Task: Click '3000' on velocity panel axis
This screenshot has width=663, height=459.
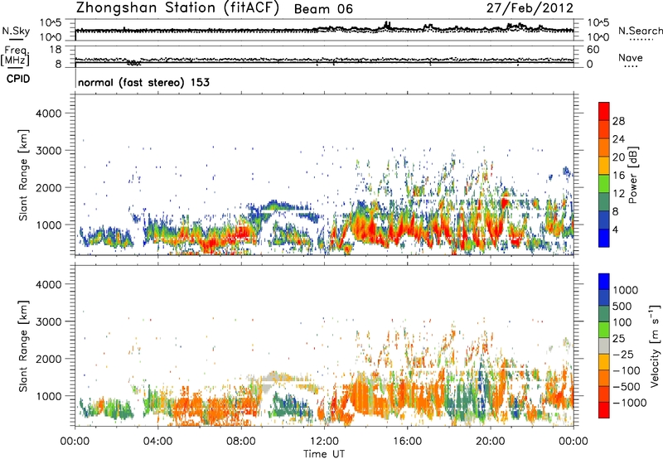Action: point(48,321)
